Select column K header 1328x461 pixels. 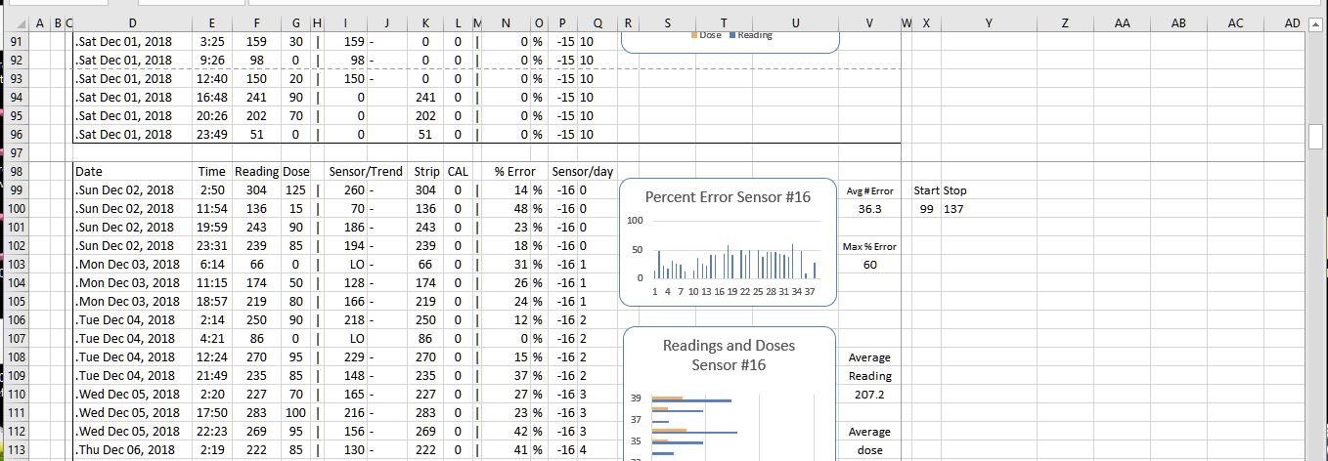click(x=424, y=22)
